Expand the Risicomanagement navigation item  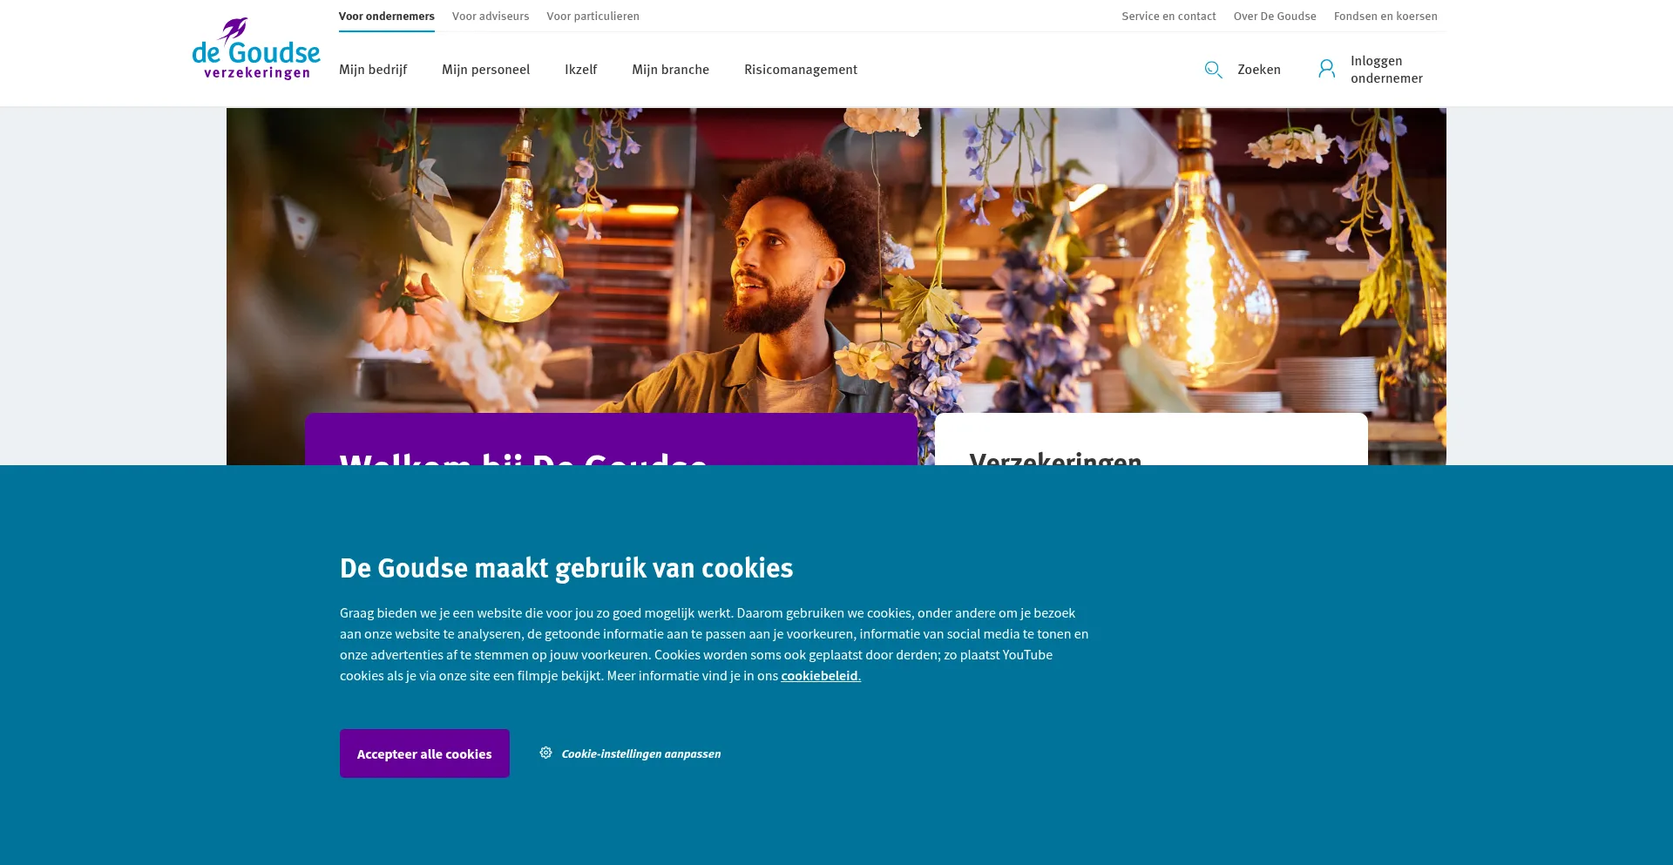(x=801, y=70)
